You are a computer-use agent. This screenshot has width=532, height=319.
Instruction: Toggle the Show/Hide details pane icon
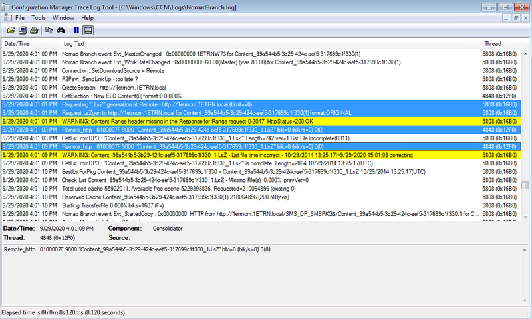[88, 30]
